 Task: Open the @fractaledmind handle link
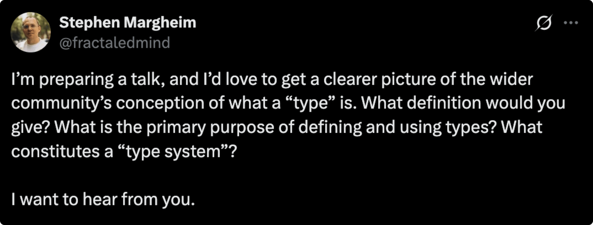click(x=115, y=43)
